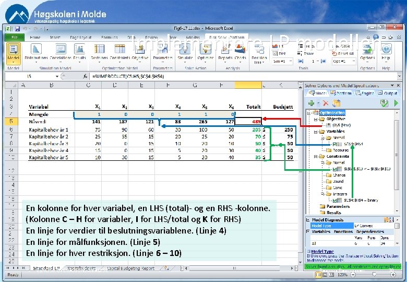Click the blue Excel help question icon

coord(376,37)
